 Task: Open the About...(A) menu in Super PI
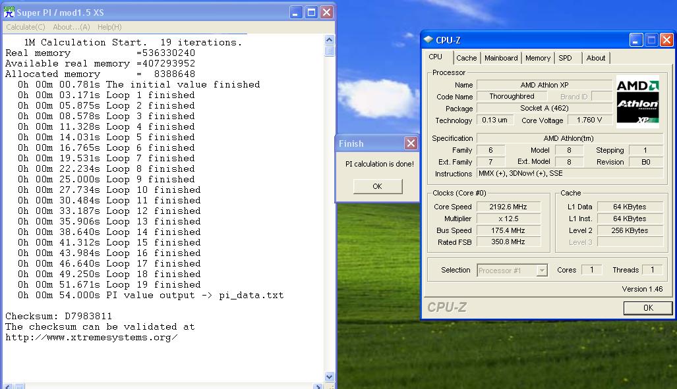(x=71, y=27)
